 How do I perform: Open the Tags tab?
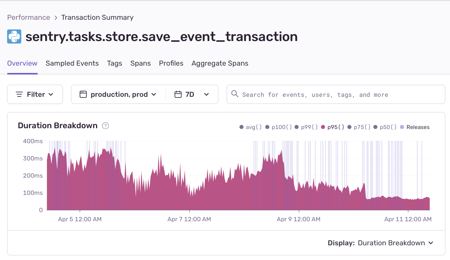(114, 63)
